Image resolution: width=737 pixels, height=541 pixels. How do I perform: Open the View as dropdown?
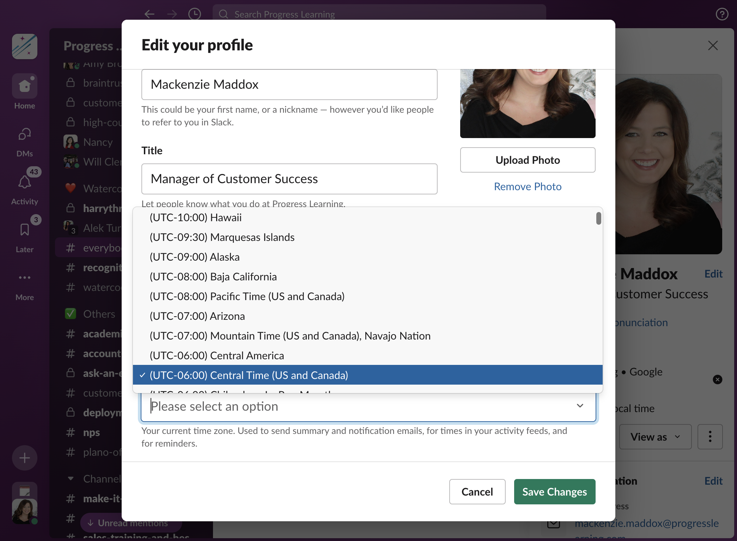(655, 437)
